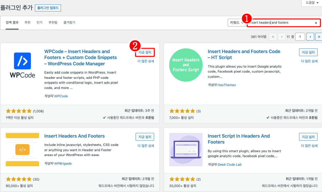The width and height of the screenshot is (322, 192).
Task: Click the WPBrigade Insert Headers And Footers icon
Action: pyautogui.click(x=22, y=150)
